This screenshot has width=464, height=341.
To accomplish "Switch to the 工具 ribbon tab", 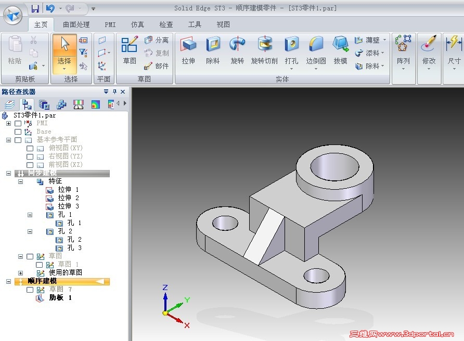I will click(195, 24).
